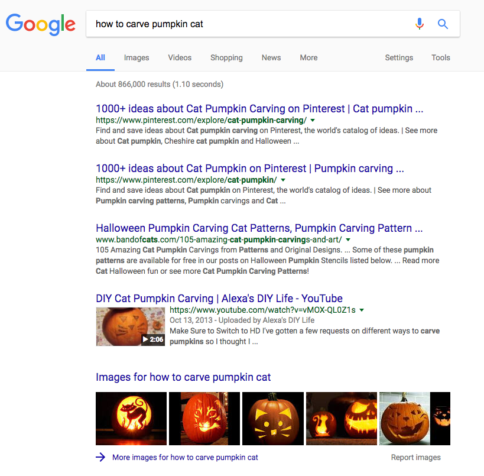This screenshot has height=476, width=484.
Task: Open partially visible last pumpkin image
Action: (x=440, y=419)
